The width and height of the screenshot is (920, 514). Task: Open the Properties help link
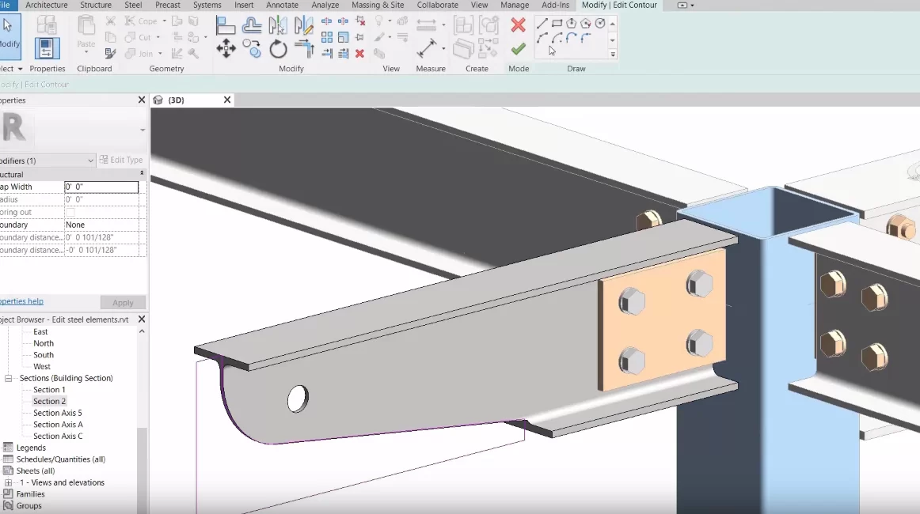[21, 301]
